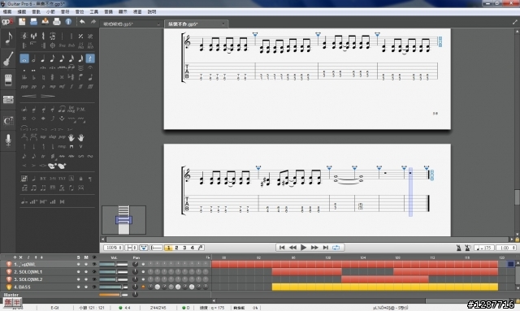Open the first menu bar item
520x311 pixels.
pyautogui.click(x=7, y=11)
